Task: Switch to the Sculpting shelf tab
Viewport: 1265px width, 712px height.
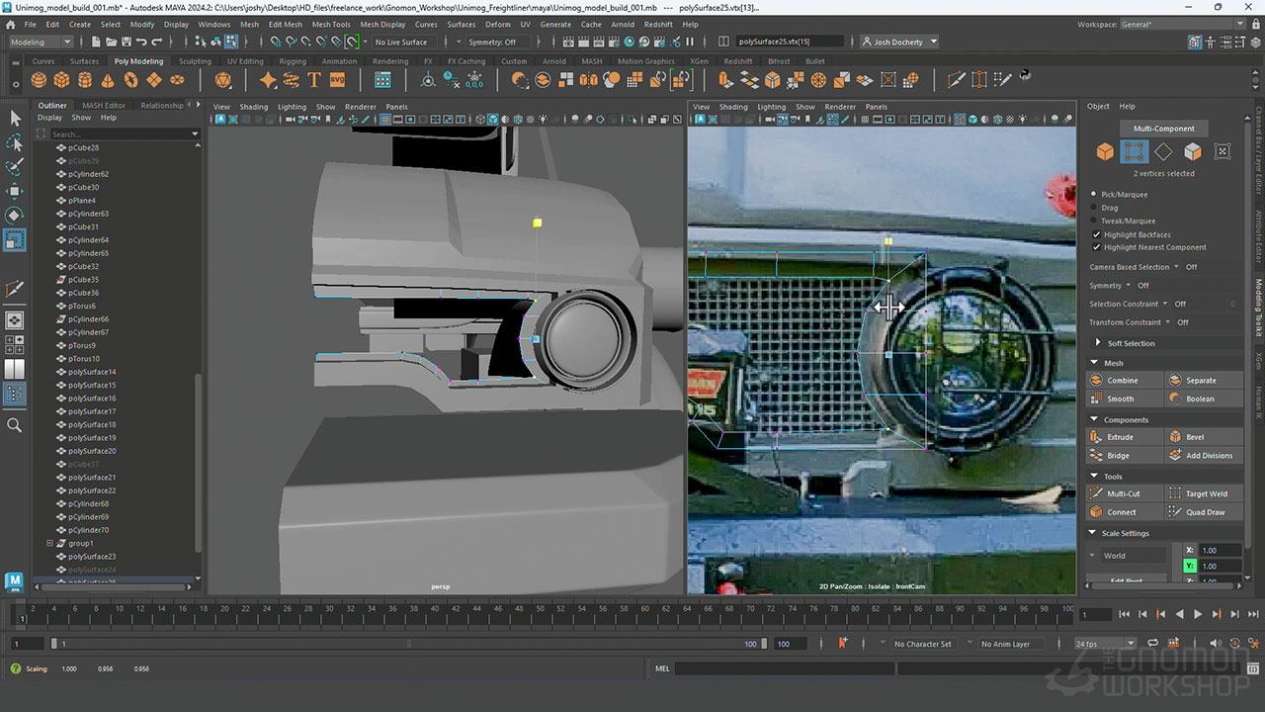Action: pos(195,61)
